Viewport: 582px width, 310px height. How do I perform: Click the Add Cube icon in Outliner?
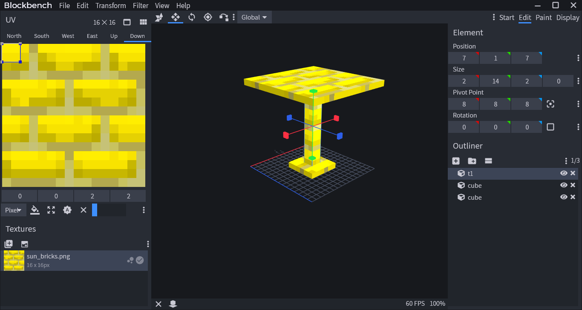tap(456, 161)
